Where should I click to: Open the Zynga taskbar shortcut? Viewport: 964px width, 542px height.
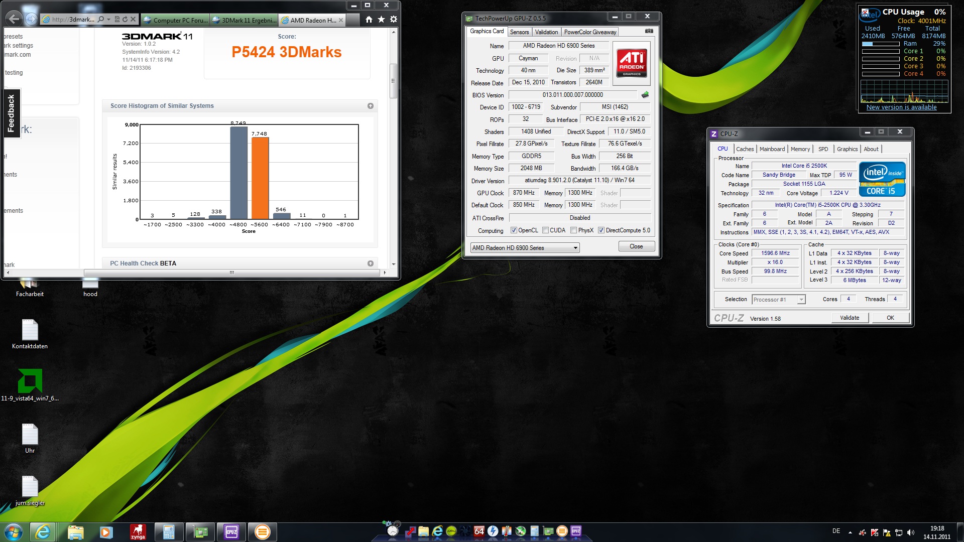138,532
